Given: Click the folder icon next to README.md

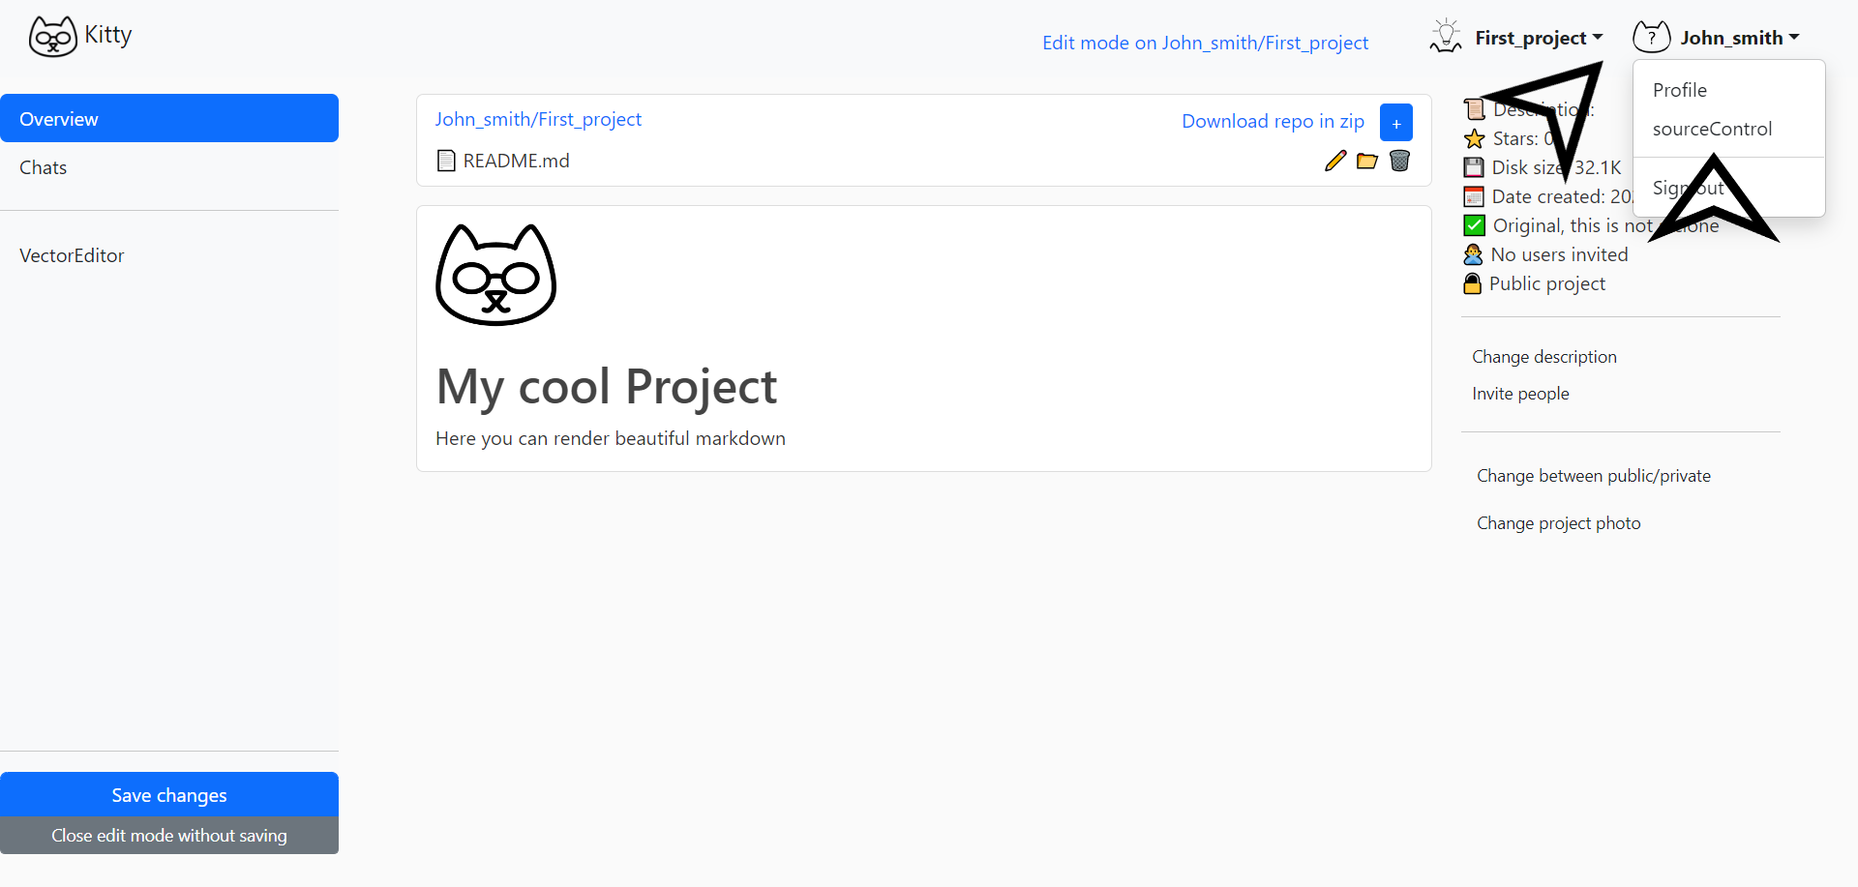Looking at the screenshot, I should pyautogui.click(x=1367, y=161).
